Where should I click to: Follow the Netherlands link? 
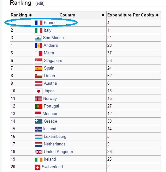pyautogui.click(x=55, y=144)
